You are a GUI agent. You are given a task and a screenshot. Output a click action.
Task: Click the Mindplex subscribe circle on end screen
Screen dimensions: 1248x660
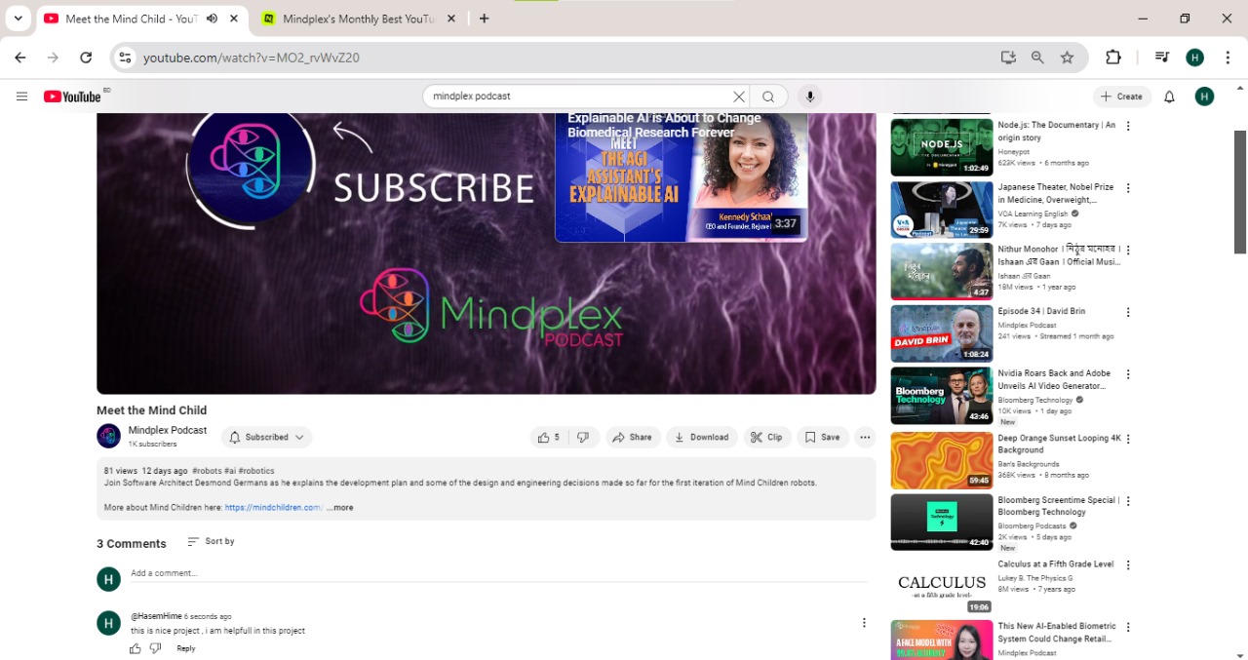tap(251, 166)
